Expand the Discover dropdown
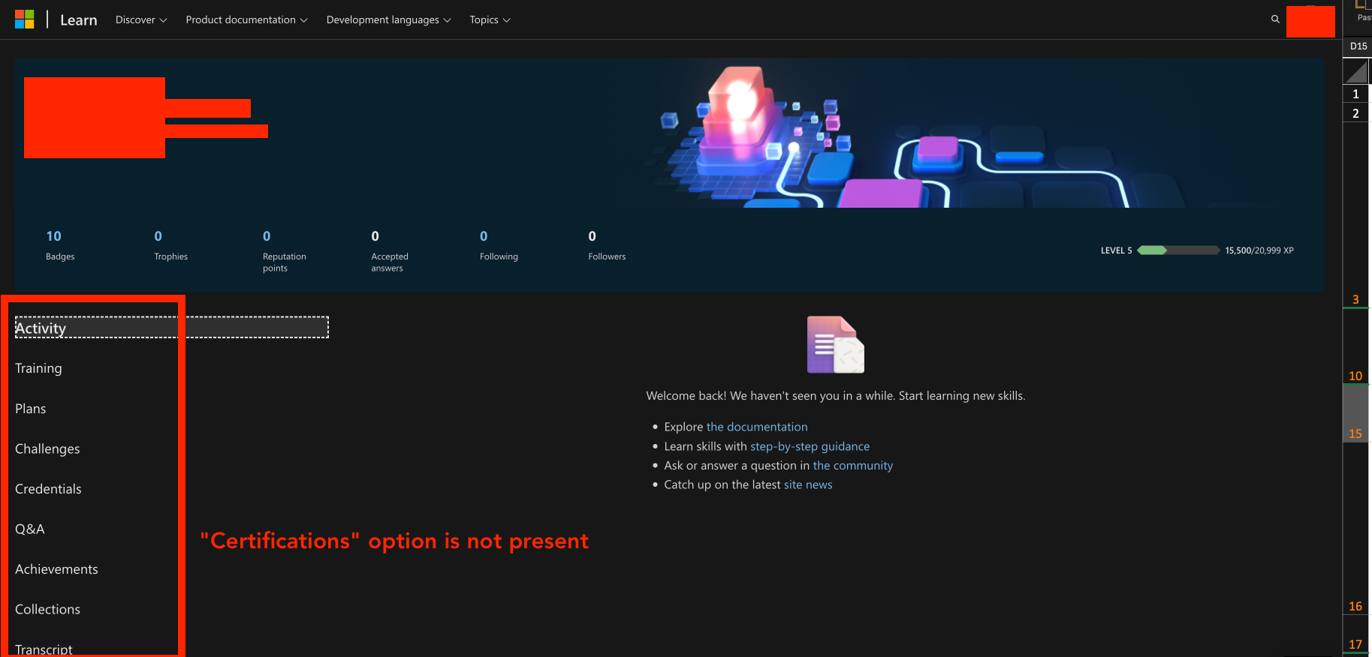1372x657 pixels. click(x=141, y=20)
